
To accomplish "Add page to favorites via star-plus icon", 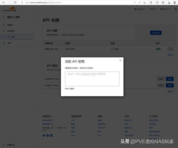I will coord(144,3).
